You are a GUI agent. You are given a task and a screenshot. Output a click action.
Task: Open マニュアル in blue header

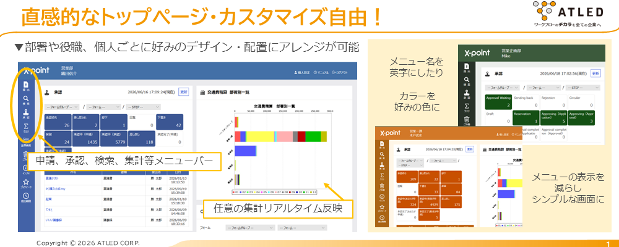(x=322, y=73)
